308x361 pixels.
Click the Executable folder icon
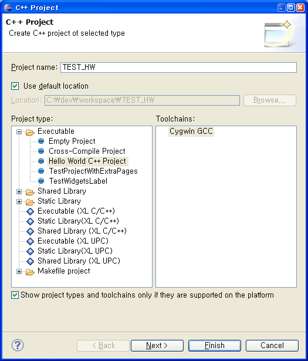click(x=30, y=132)
